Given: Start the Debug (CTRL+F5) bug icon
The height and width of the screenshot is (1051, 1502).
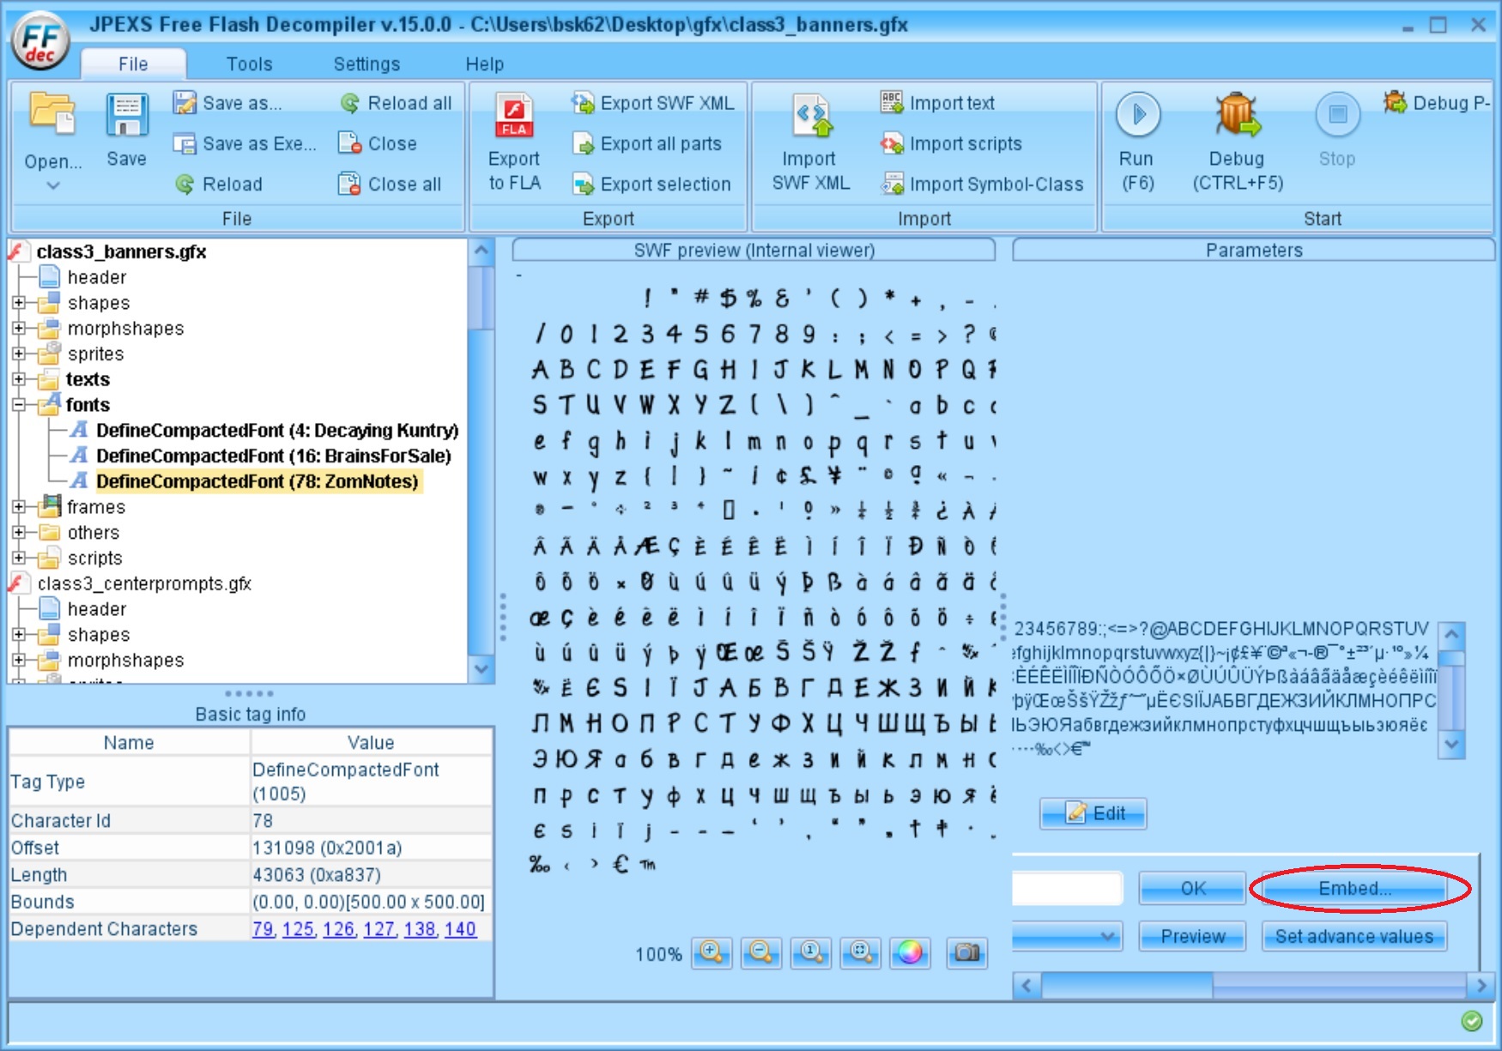Looking at the screenshot, I should click(x=1237, y=114).
